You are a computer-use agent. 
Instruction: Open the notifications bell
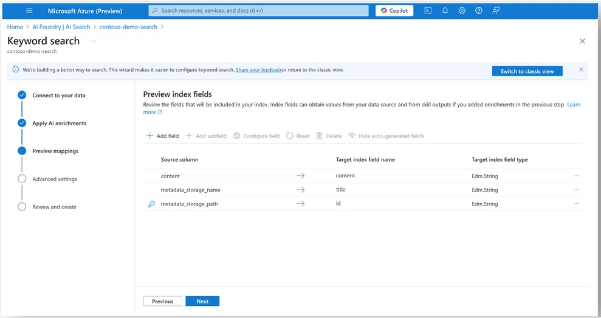pyautogui.click(x=445, y=11)
